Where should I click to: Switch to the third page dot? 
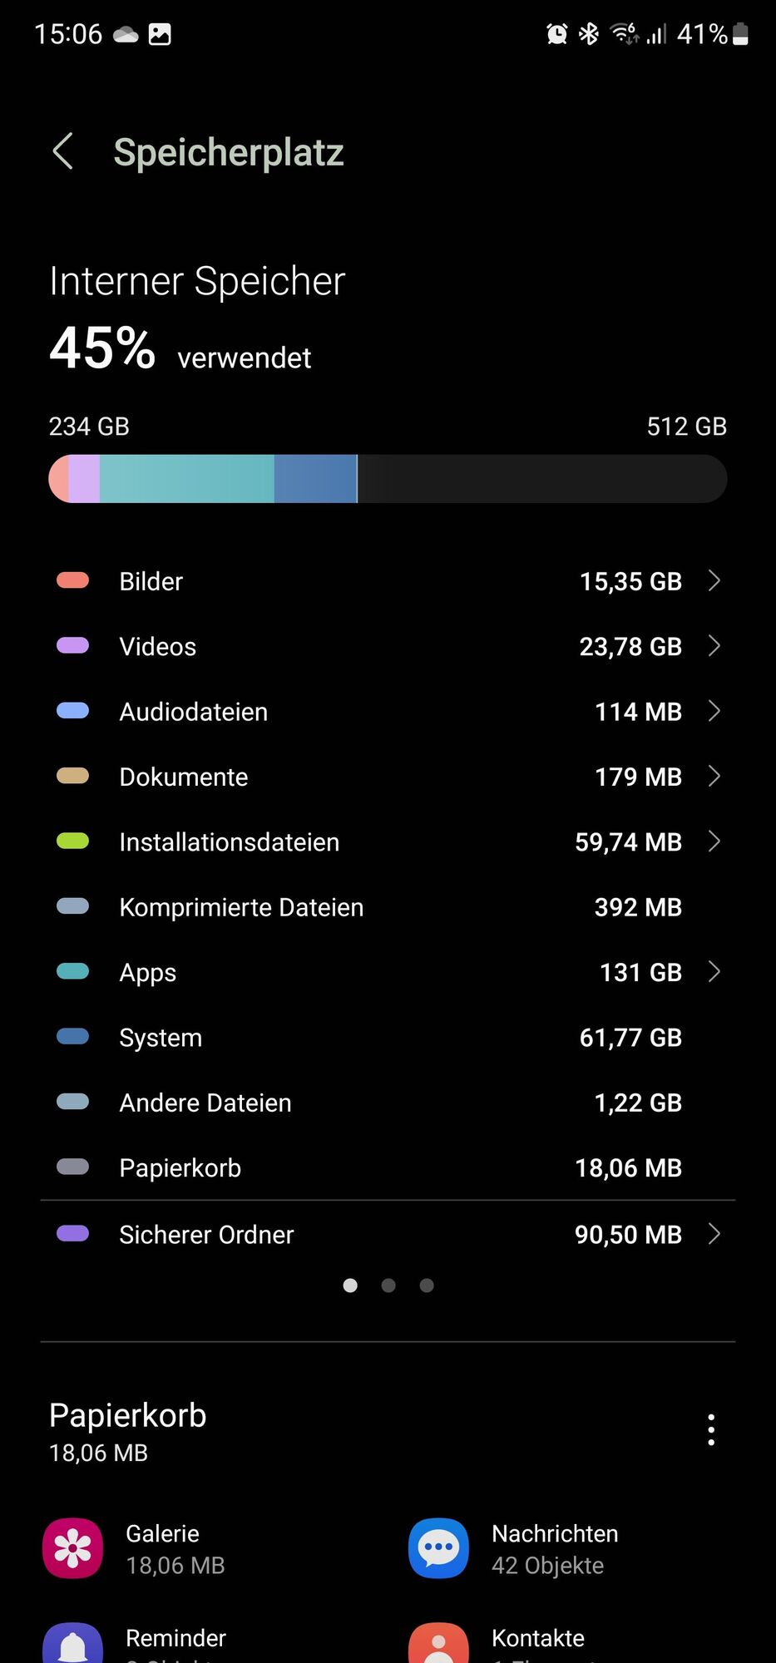point(427,1285)
